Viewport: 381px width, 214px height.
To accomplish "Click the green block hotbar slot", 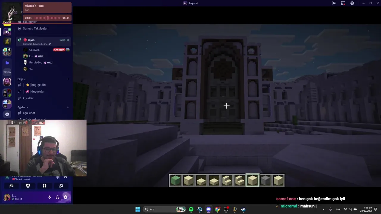I will pyautogui.click(x=176, y=180).
